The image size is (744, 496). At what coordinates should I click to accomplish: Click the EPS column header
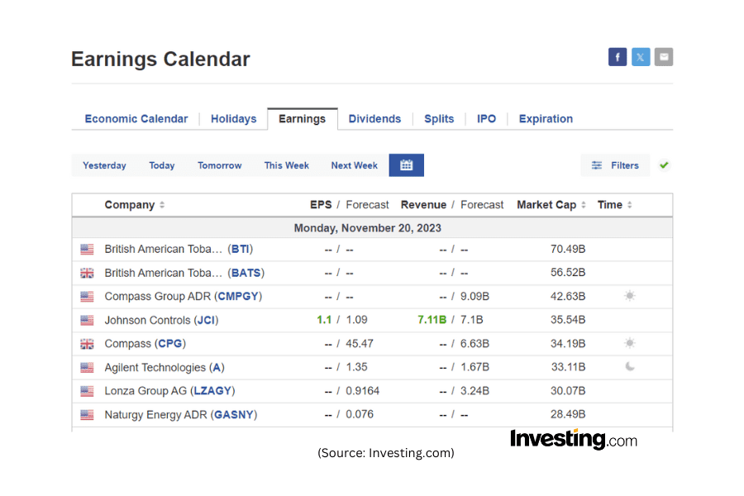point(321,205)
